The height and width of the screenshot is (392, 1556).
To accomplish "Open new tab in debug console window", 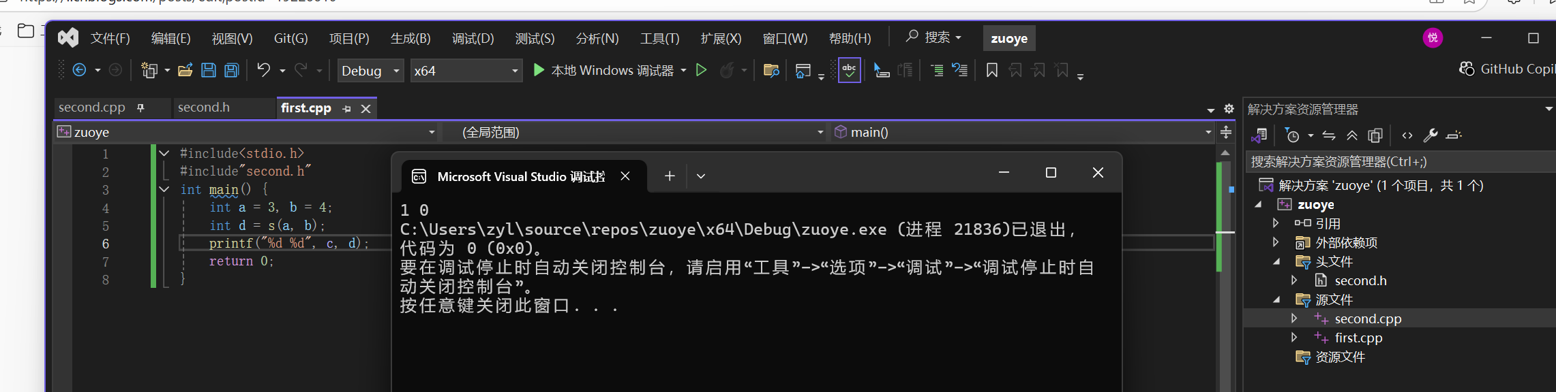I will (670, 176).
